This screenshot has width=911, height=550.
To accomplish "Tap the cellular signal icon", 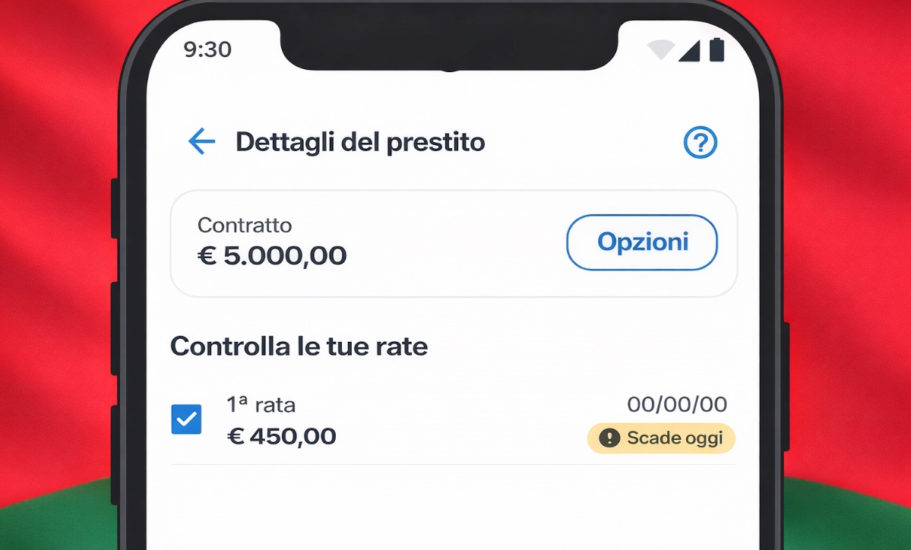I will coord(688,49).
